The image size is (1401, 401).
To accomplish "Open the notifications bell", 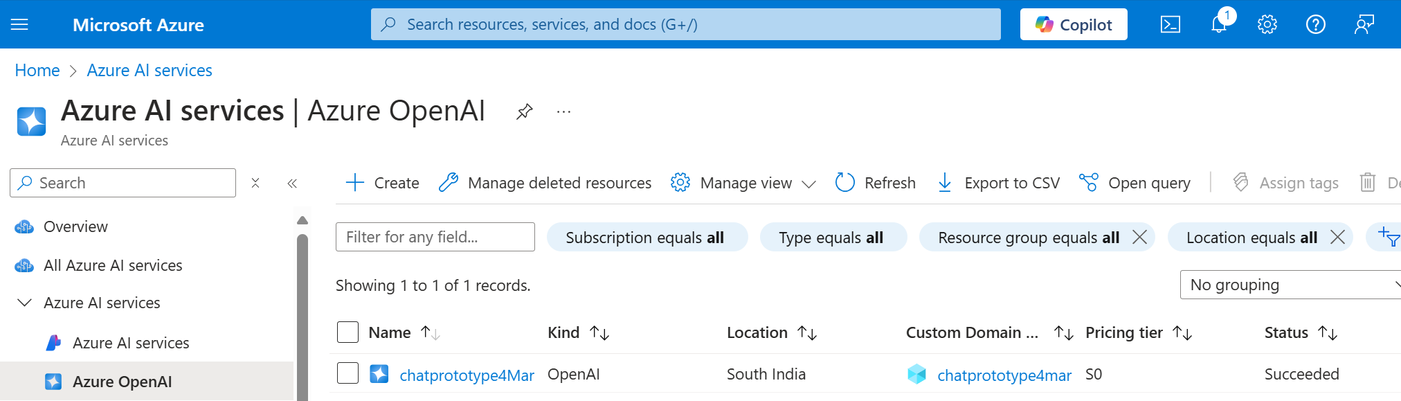I will point(1220,24).
